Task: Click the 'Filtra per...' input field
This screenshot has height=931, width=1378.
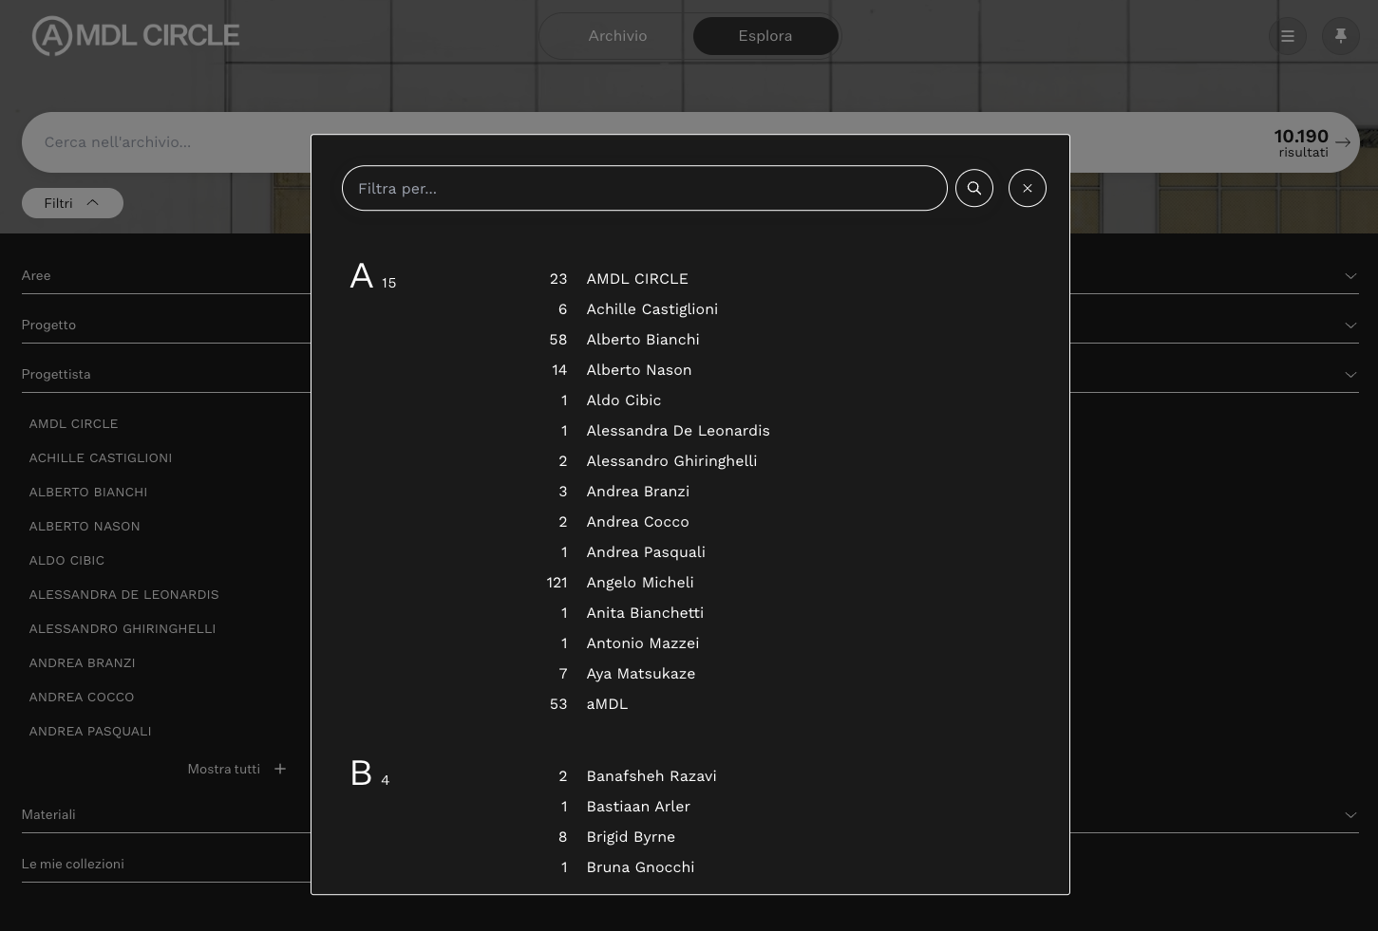Action: (644, 188)
